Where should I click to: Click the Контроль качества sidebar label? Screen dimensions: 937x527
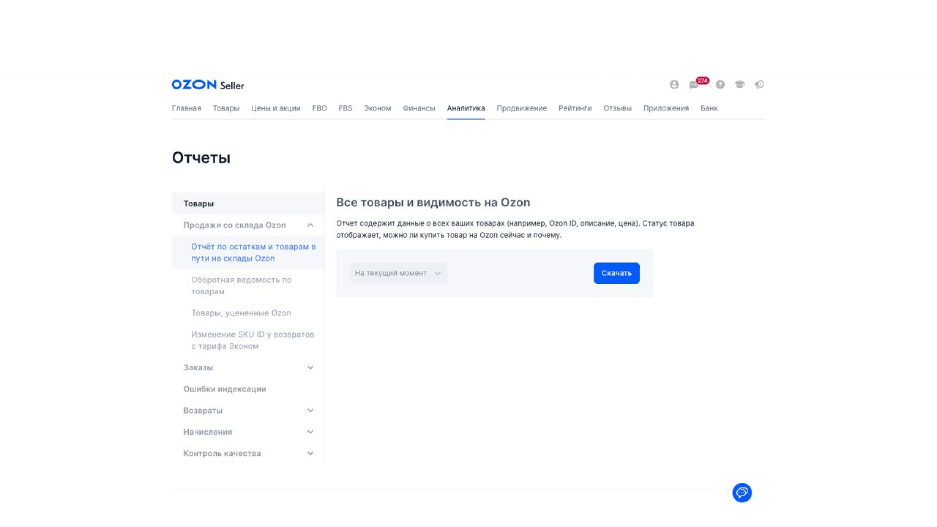click(222, 453)
